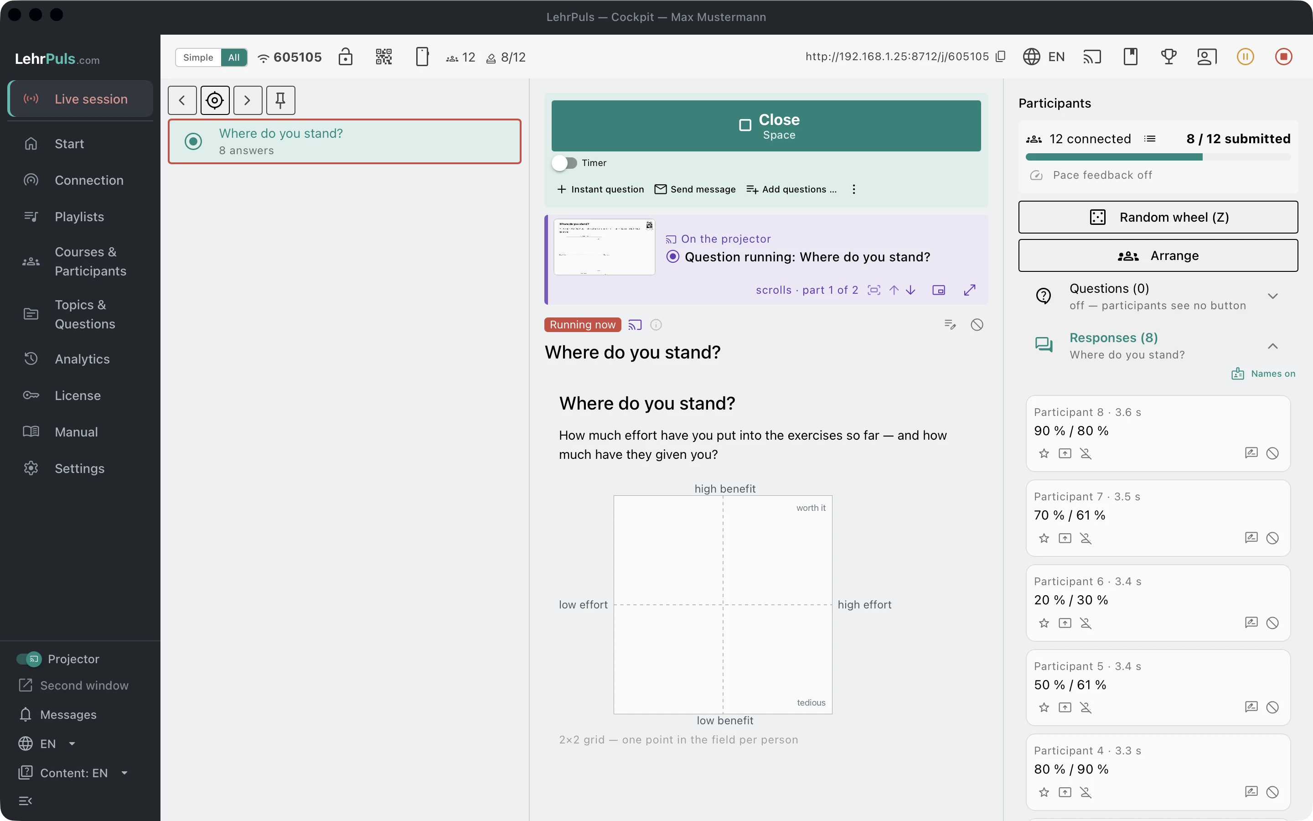1313x821 pixels.
Task: Toggle the Timer switch
Action: (x=565, y=163)
